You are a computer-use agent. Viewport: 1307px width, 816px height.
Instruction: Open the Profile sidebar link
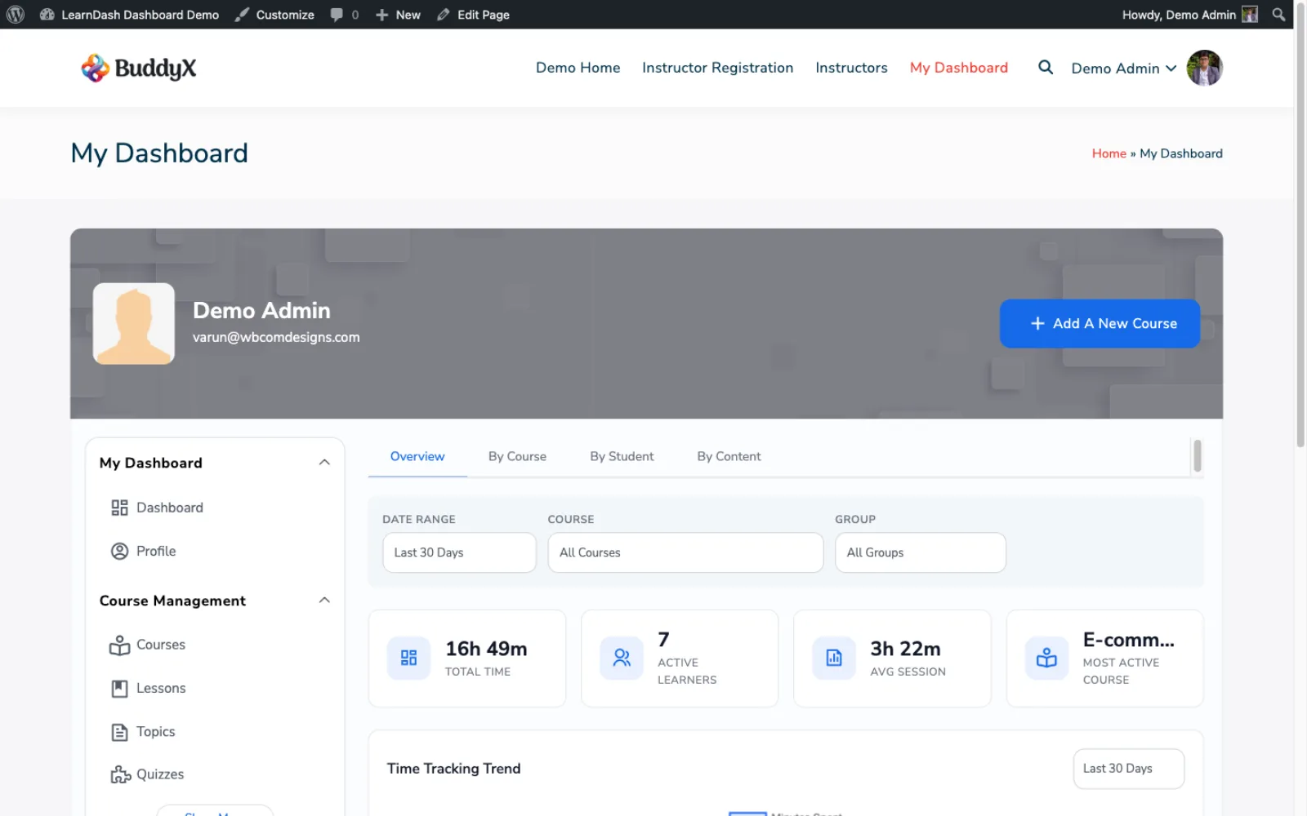tap(156, 552)
